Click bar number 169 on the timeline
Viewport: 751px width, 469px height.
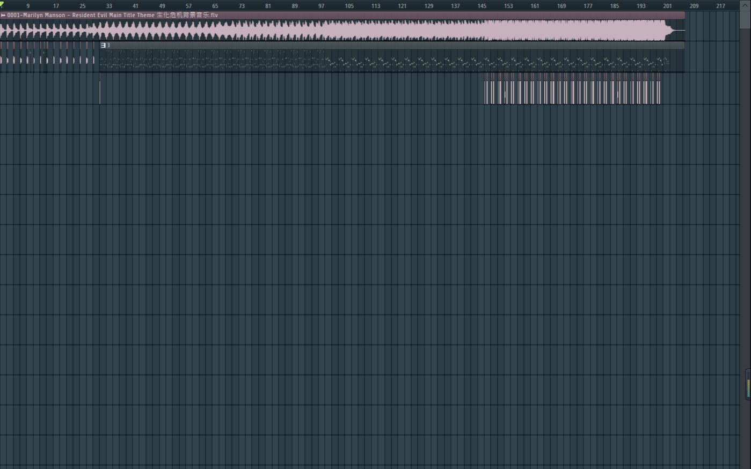562,6
